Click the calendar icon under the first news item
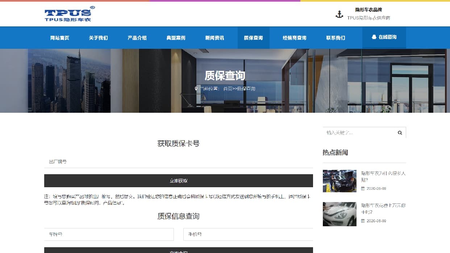The width and height of the screenshot is (450, 253). (363, 189)
